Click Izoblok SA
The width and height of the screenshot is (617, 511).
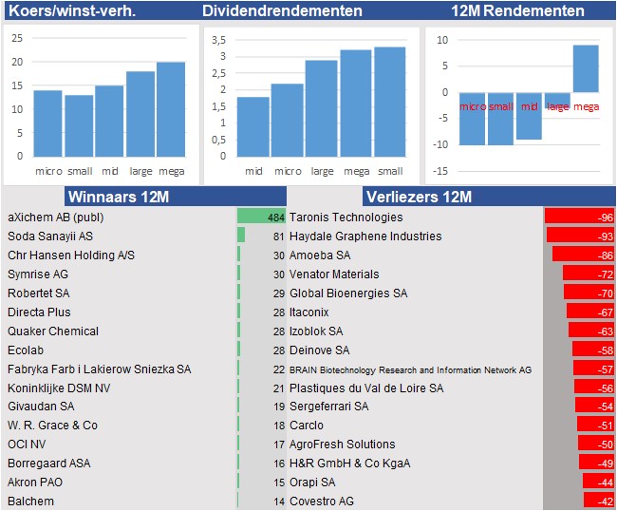tap(316, 331)
